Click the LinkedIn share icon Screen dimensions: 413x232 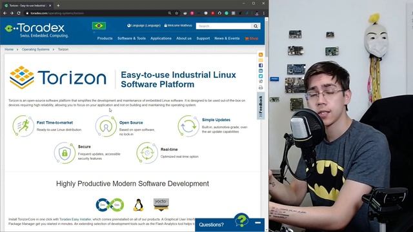(261, 71)
